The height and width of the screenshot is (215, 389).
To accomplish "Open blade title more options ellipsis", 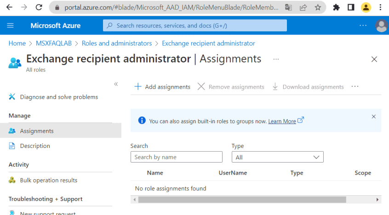I will [x=276, y=59].
